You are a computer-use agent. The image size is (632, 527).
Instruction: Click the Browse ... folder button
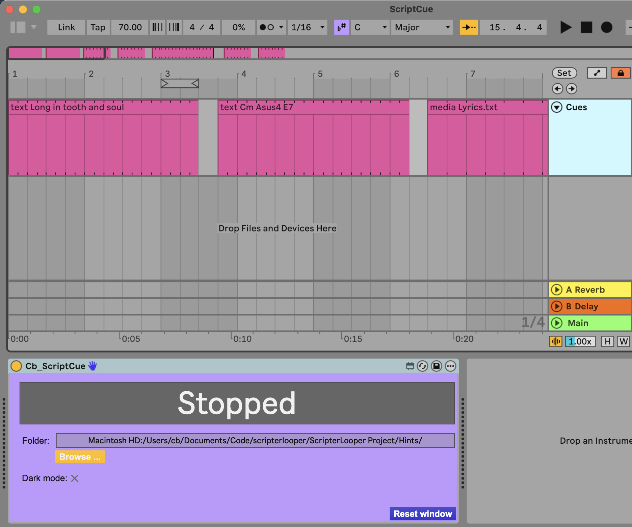point(80,457)
